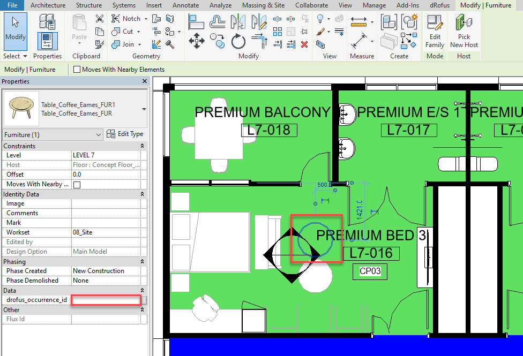This screenshot has height=356, width=523.
Task: Click the Align tool icon
Action: point(196,22)
